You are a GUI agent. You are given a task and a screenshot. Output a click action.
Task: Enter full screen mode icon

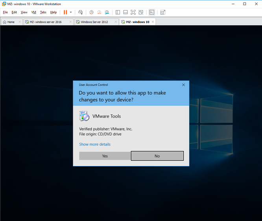(133, 12)
